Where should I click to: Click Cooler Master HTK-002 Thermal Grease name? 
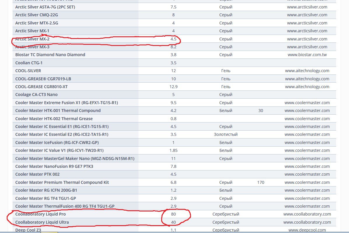click(x=54, y=119)
